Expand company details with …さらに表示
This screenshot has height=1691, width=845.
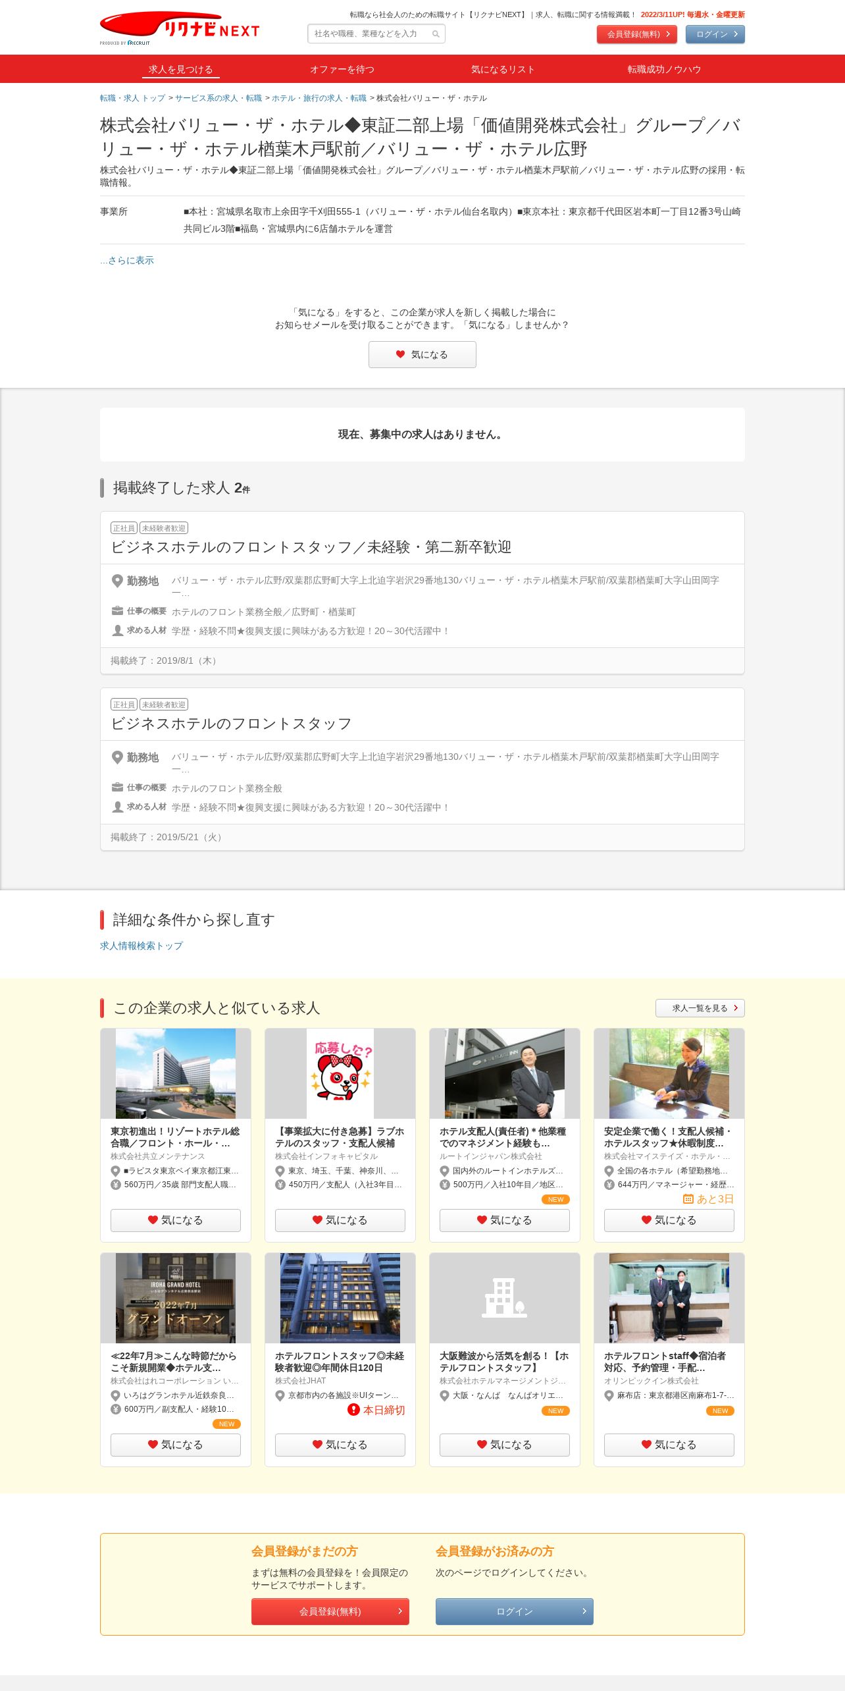127,260
